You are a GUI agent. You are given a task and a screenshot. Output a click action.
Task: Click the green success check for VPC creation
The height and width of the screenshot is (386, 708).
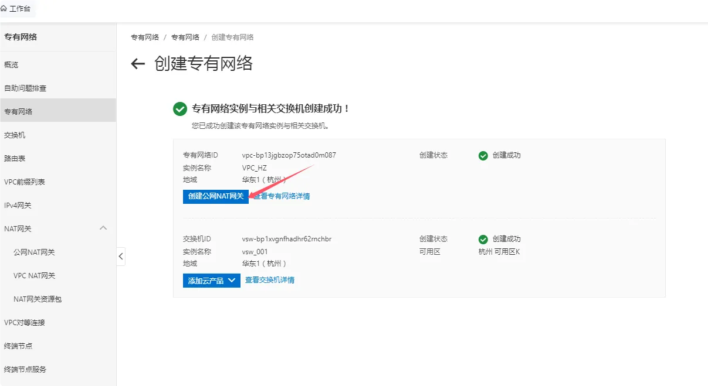coord(179,108)
